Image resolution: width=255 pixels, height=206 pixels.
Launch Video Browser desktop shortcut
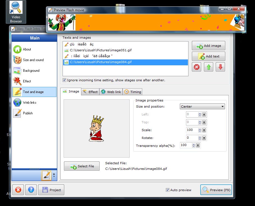(x=16, y=12)
